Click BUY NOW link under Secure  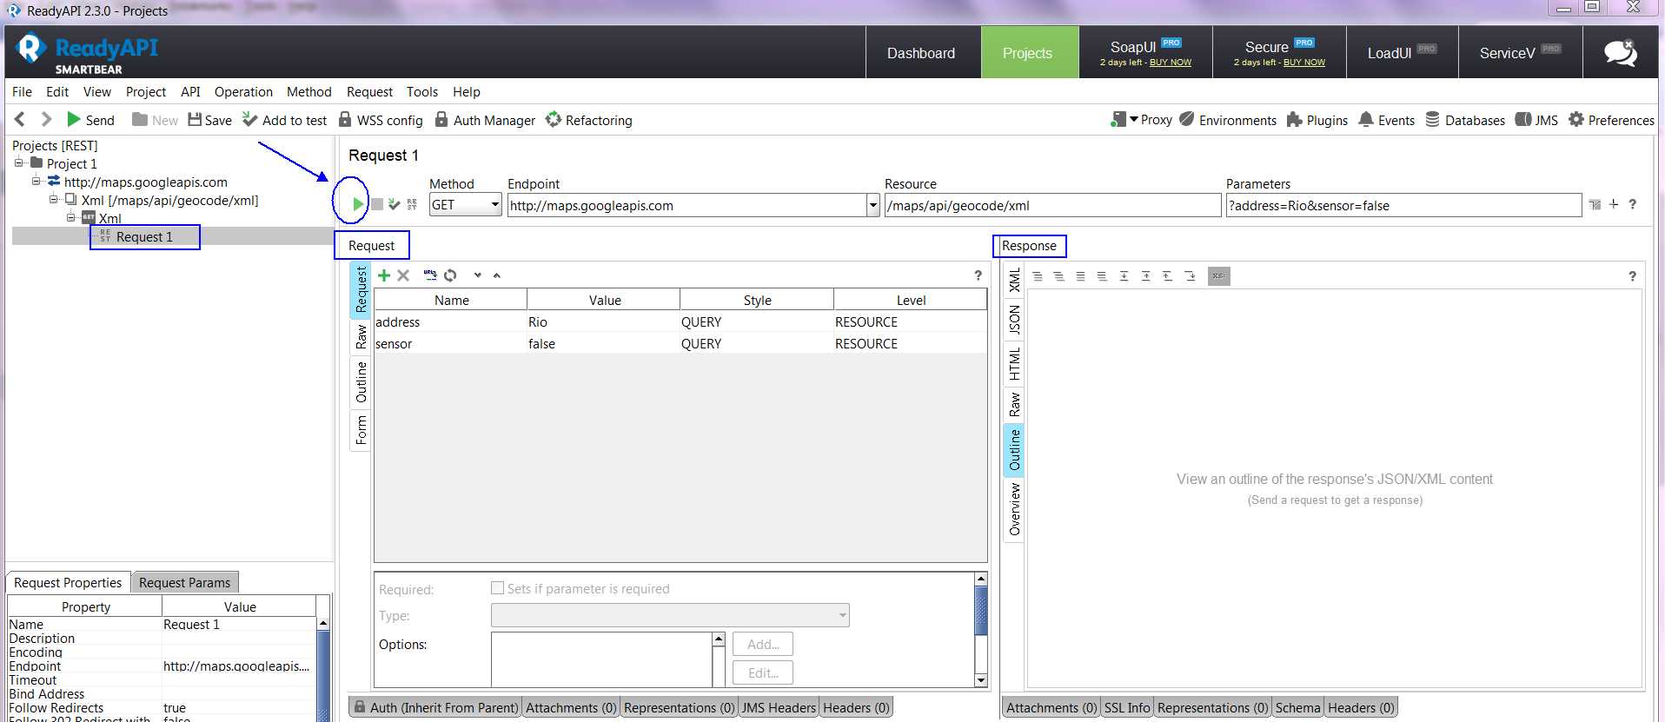coord(1304,63)
